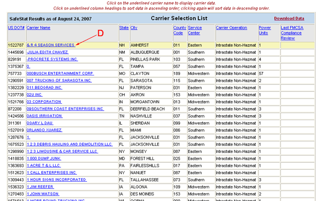Sort by the Power Units column heading
The height and width of the screenshot is (201, 323).
pos(265,30)
